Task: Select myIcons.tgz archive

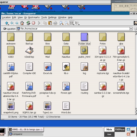Action: (103, 68)
